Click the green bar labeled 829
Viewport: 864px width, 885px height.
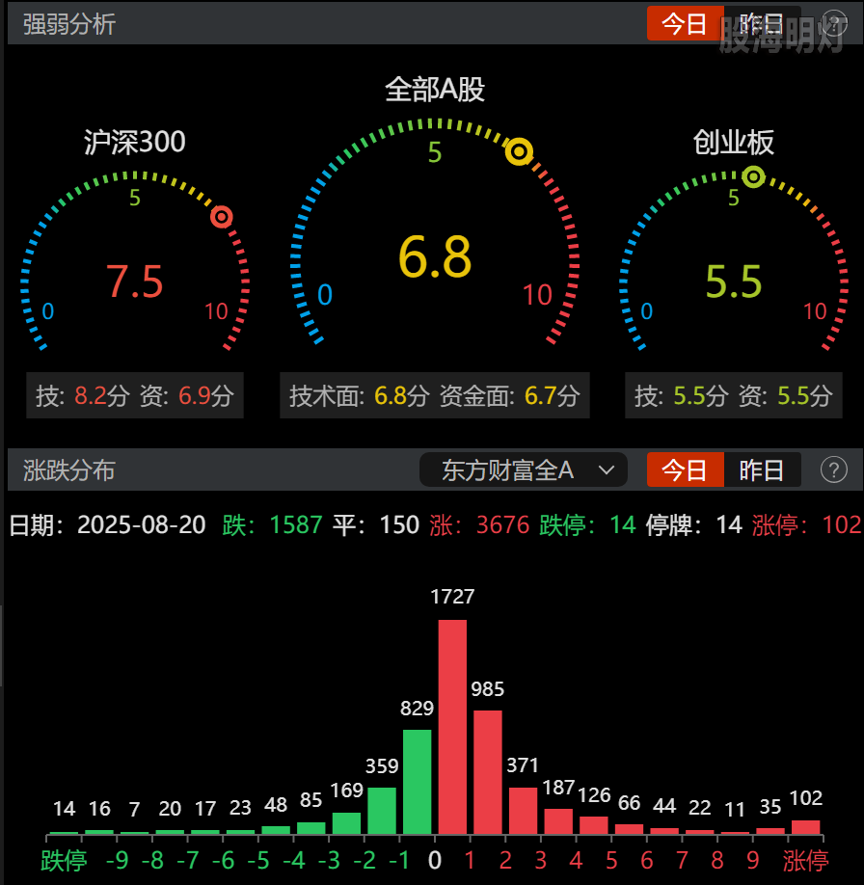point(418,782)
